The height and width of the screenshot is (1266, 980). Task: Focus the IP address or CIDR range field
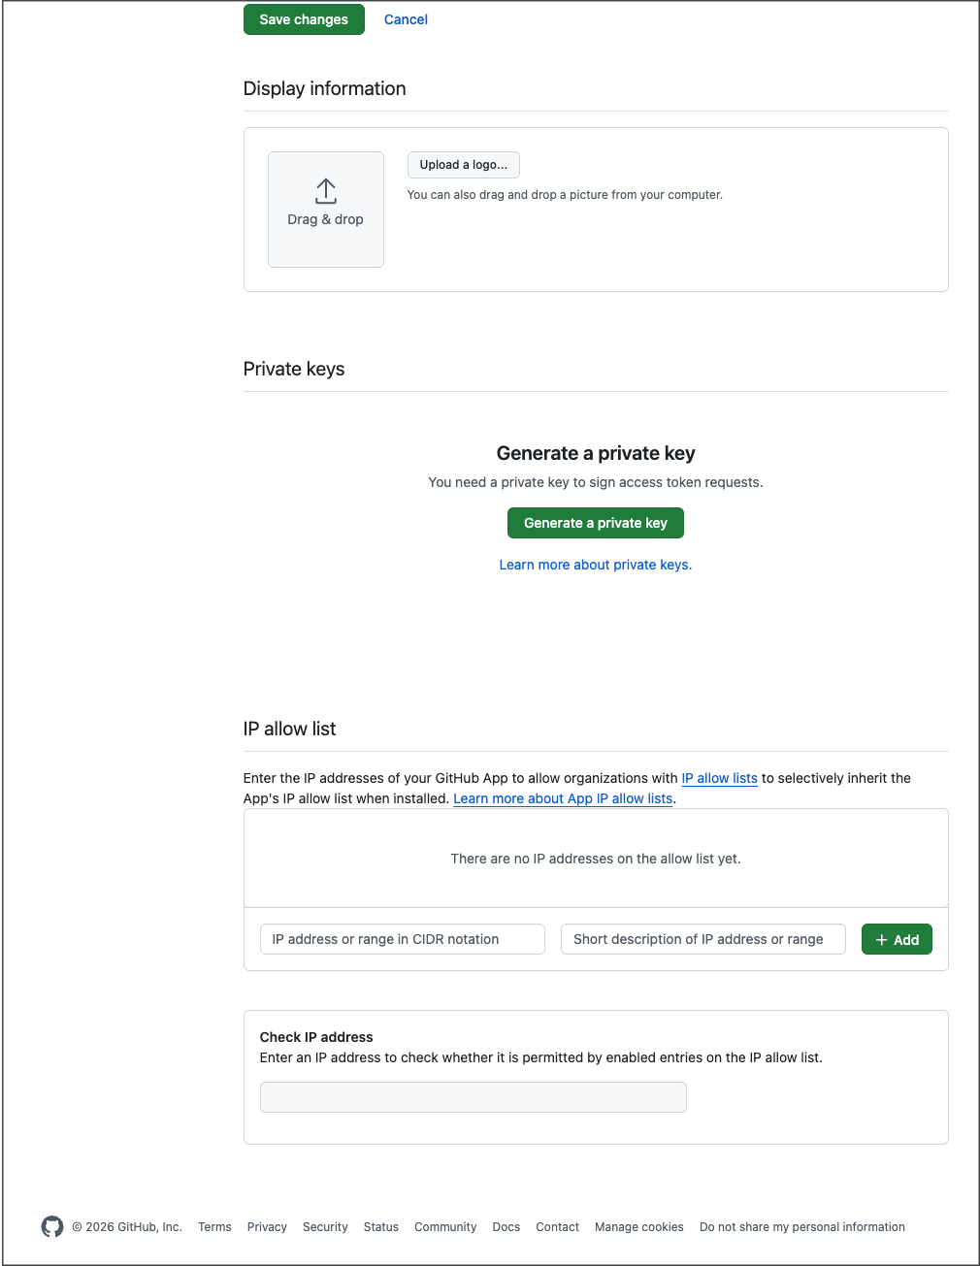(403, 939)
